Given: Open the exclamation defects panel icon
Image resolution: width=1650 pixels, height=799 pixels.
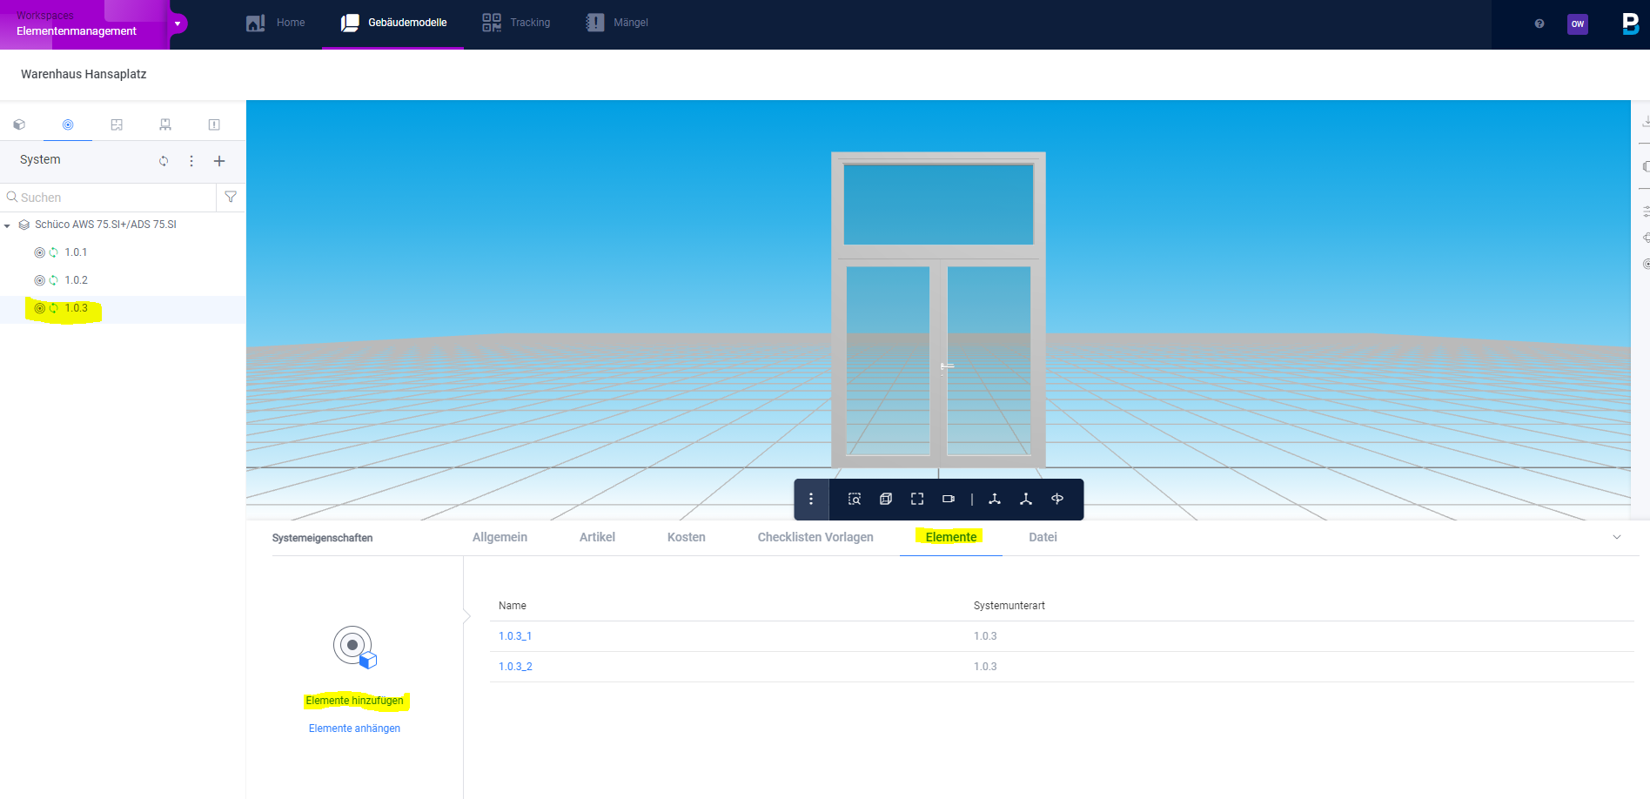Looking at the screenshot, I should pyautogui.click(x=214, y=124).
